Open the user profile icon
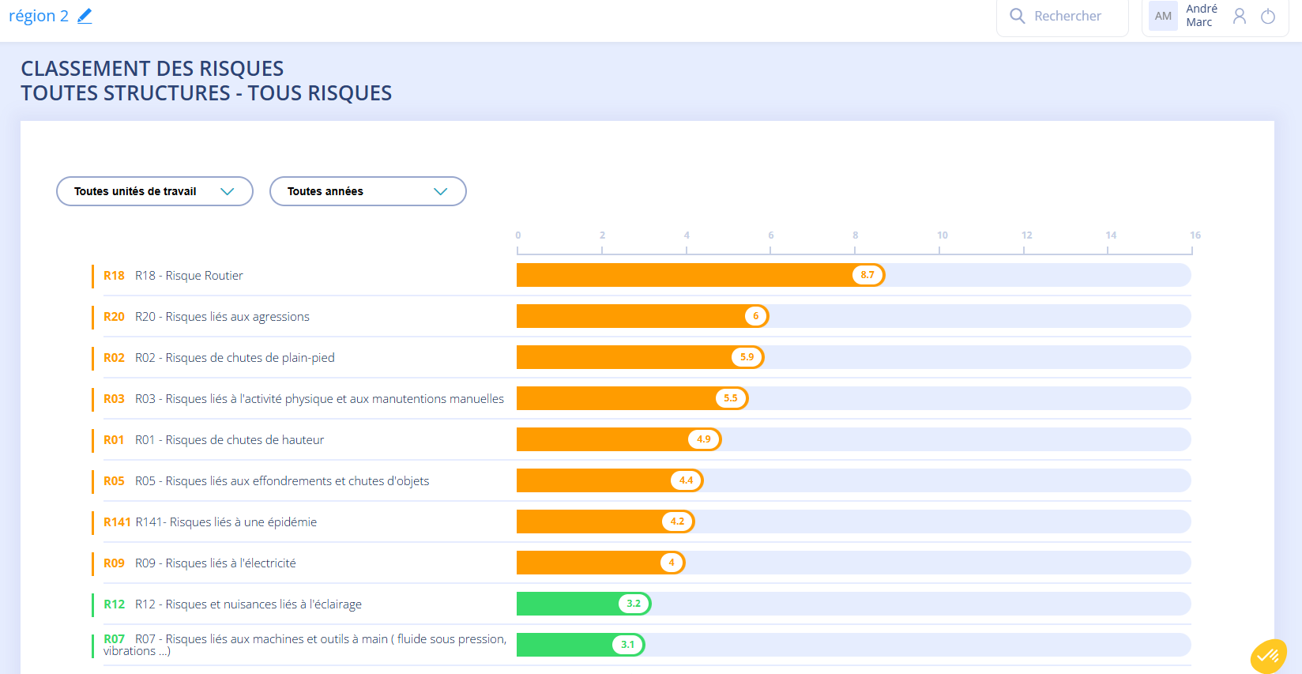Screen dimensions: 1302x674 [x=1240, y=16]
